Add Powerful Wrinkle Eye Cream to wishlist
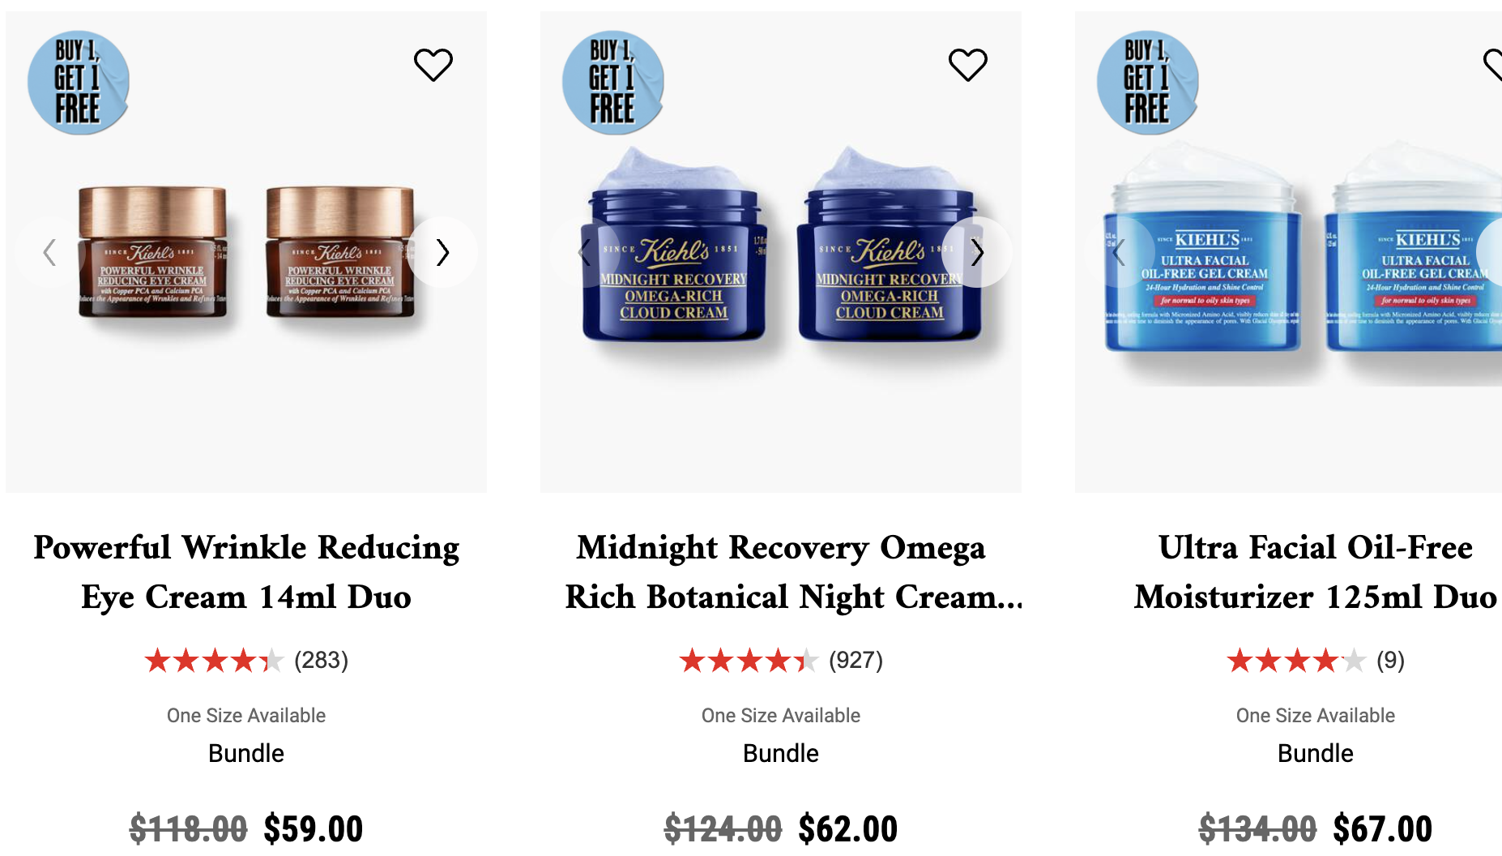Viewport: 1502px width, 856px height. coord(433,65)
